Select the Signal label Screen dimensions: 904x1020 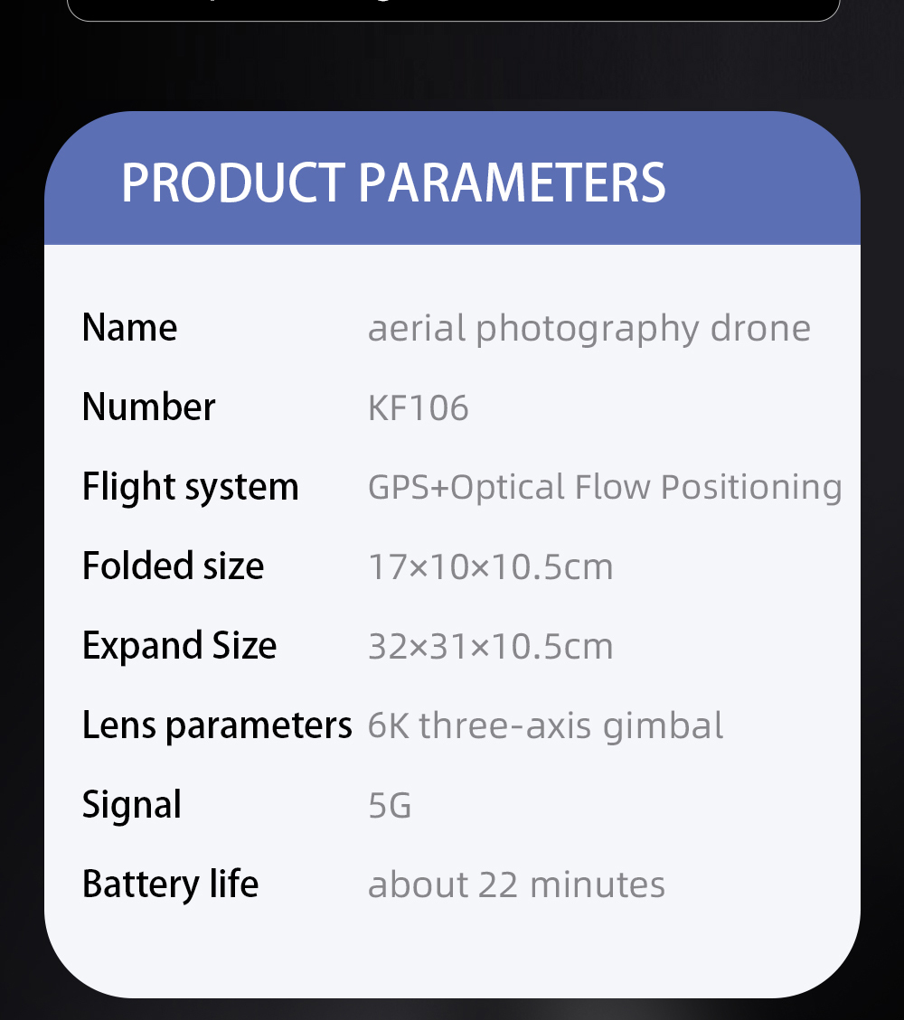tap(131, 805)
